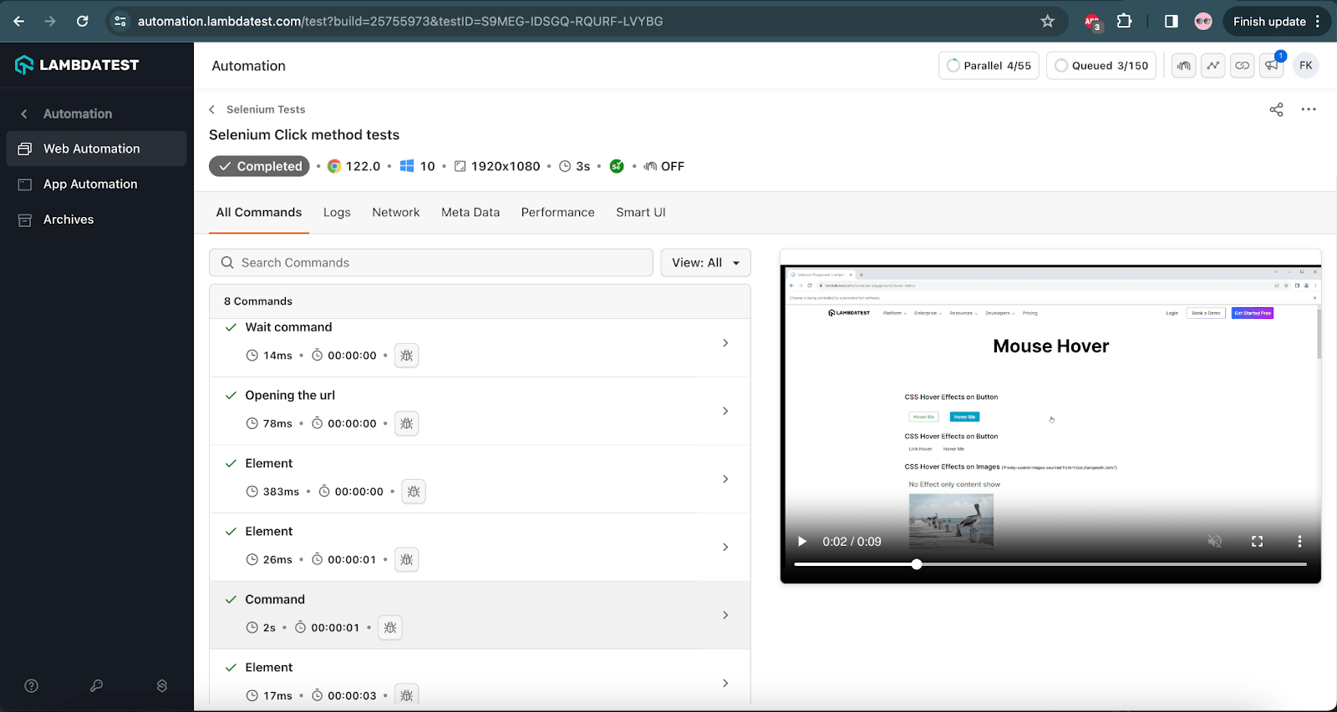1337x712 pixels.
Task: Go back to Selenium Tests
Action: pos(257,109)
